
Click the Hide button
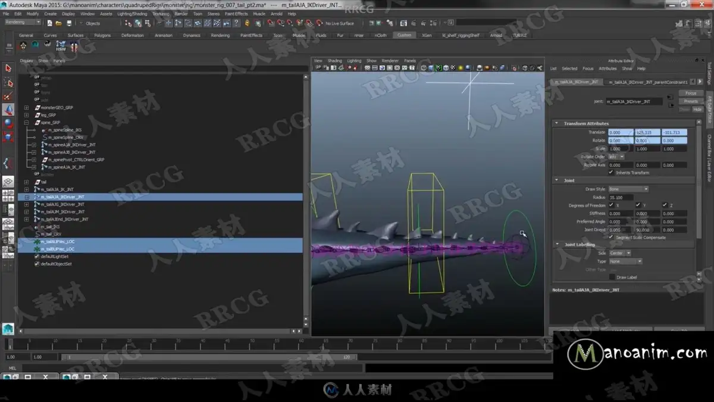tap(697, 110)
